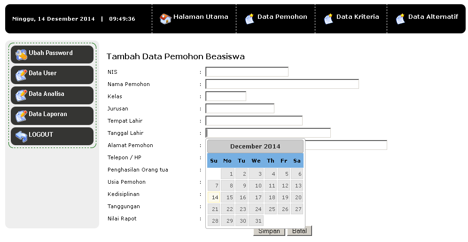Focus the NIS input field
468x242 pixels.
[247, 71]
